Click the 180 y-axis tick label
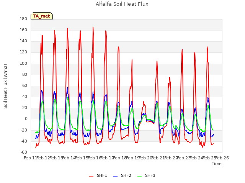Image resolution: width=245 pixels, height=183 pixels. pos(23,19)
